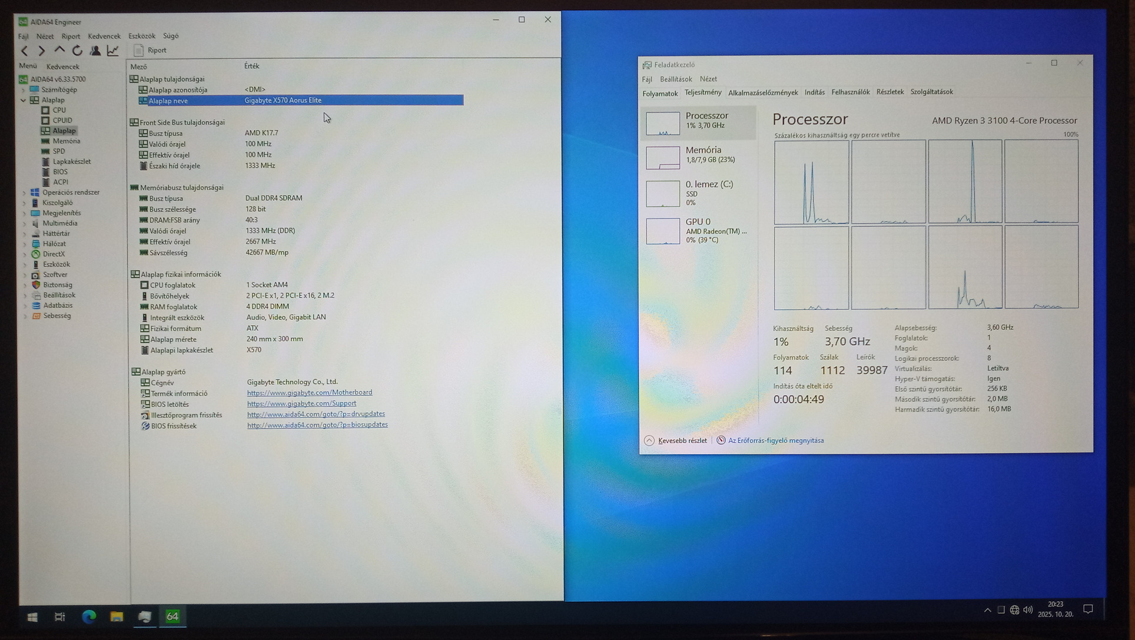Screen dimensions: 1135x640
Task: Open the gigabyte.com/Support BIOS download link
Action: 301,403
